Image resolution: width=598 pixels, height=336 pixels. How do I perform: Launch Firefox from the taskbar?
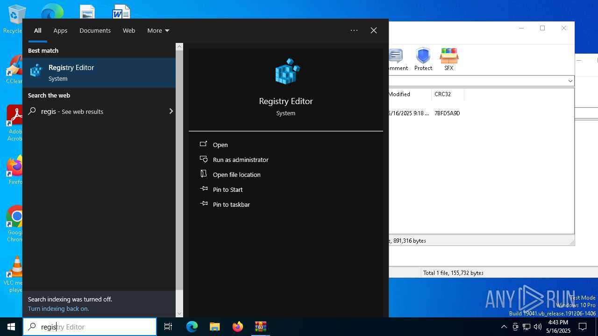tap(238, 327)
